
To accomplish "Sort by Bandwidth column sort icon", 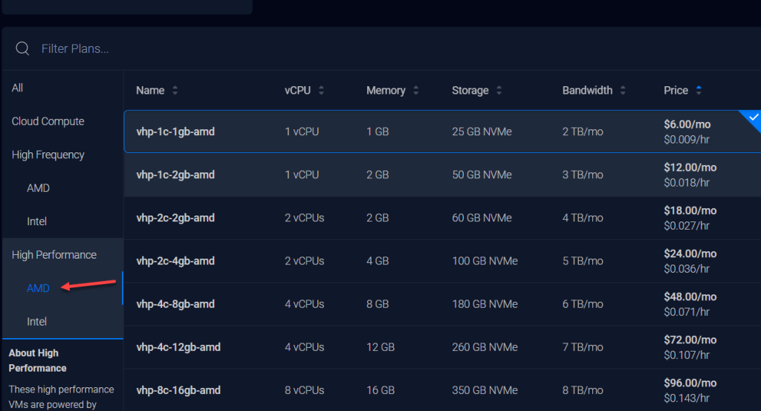I will pyautogui.click(x=622, y=91).
